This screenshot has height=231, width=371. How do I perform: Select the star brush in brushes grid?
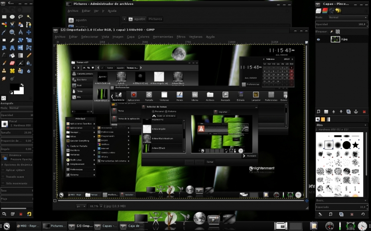point(355,145)
